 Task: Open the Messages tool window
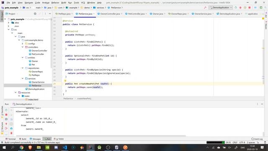click(35, 139)
